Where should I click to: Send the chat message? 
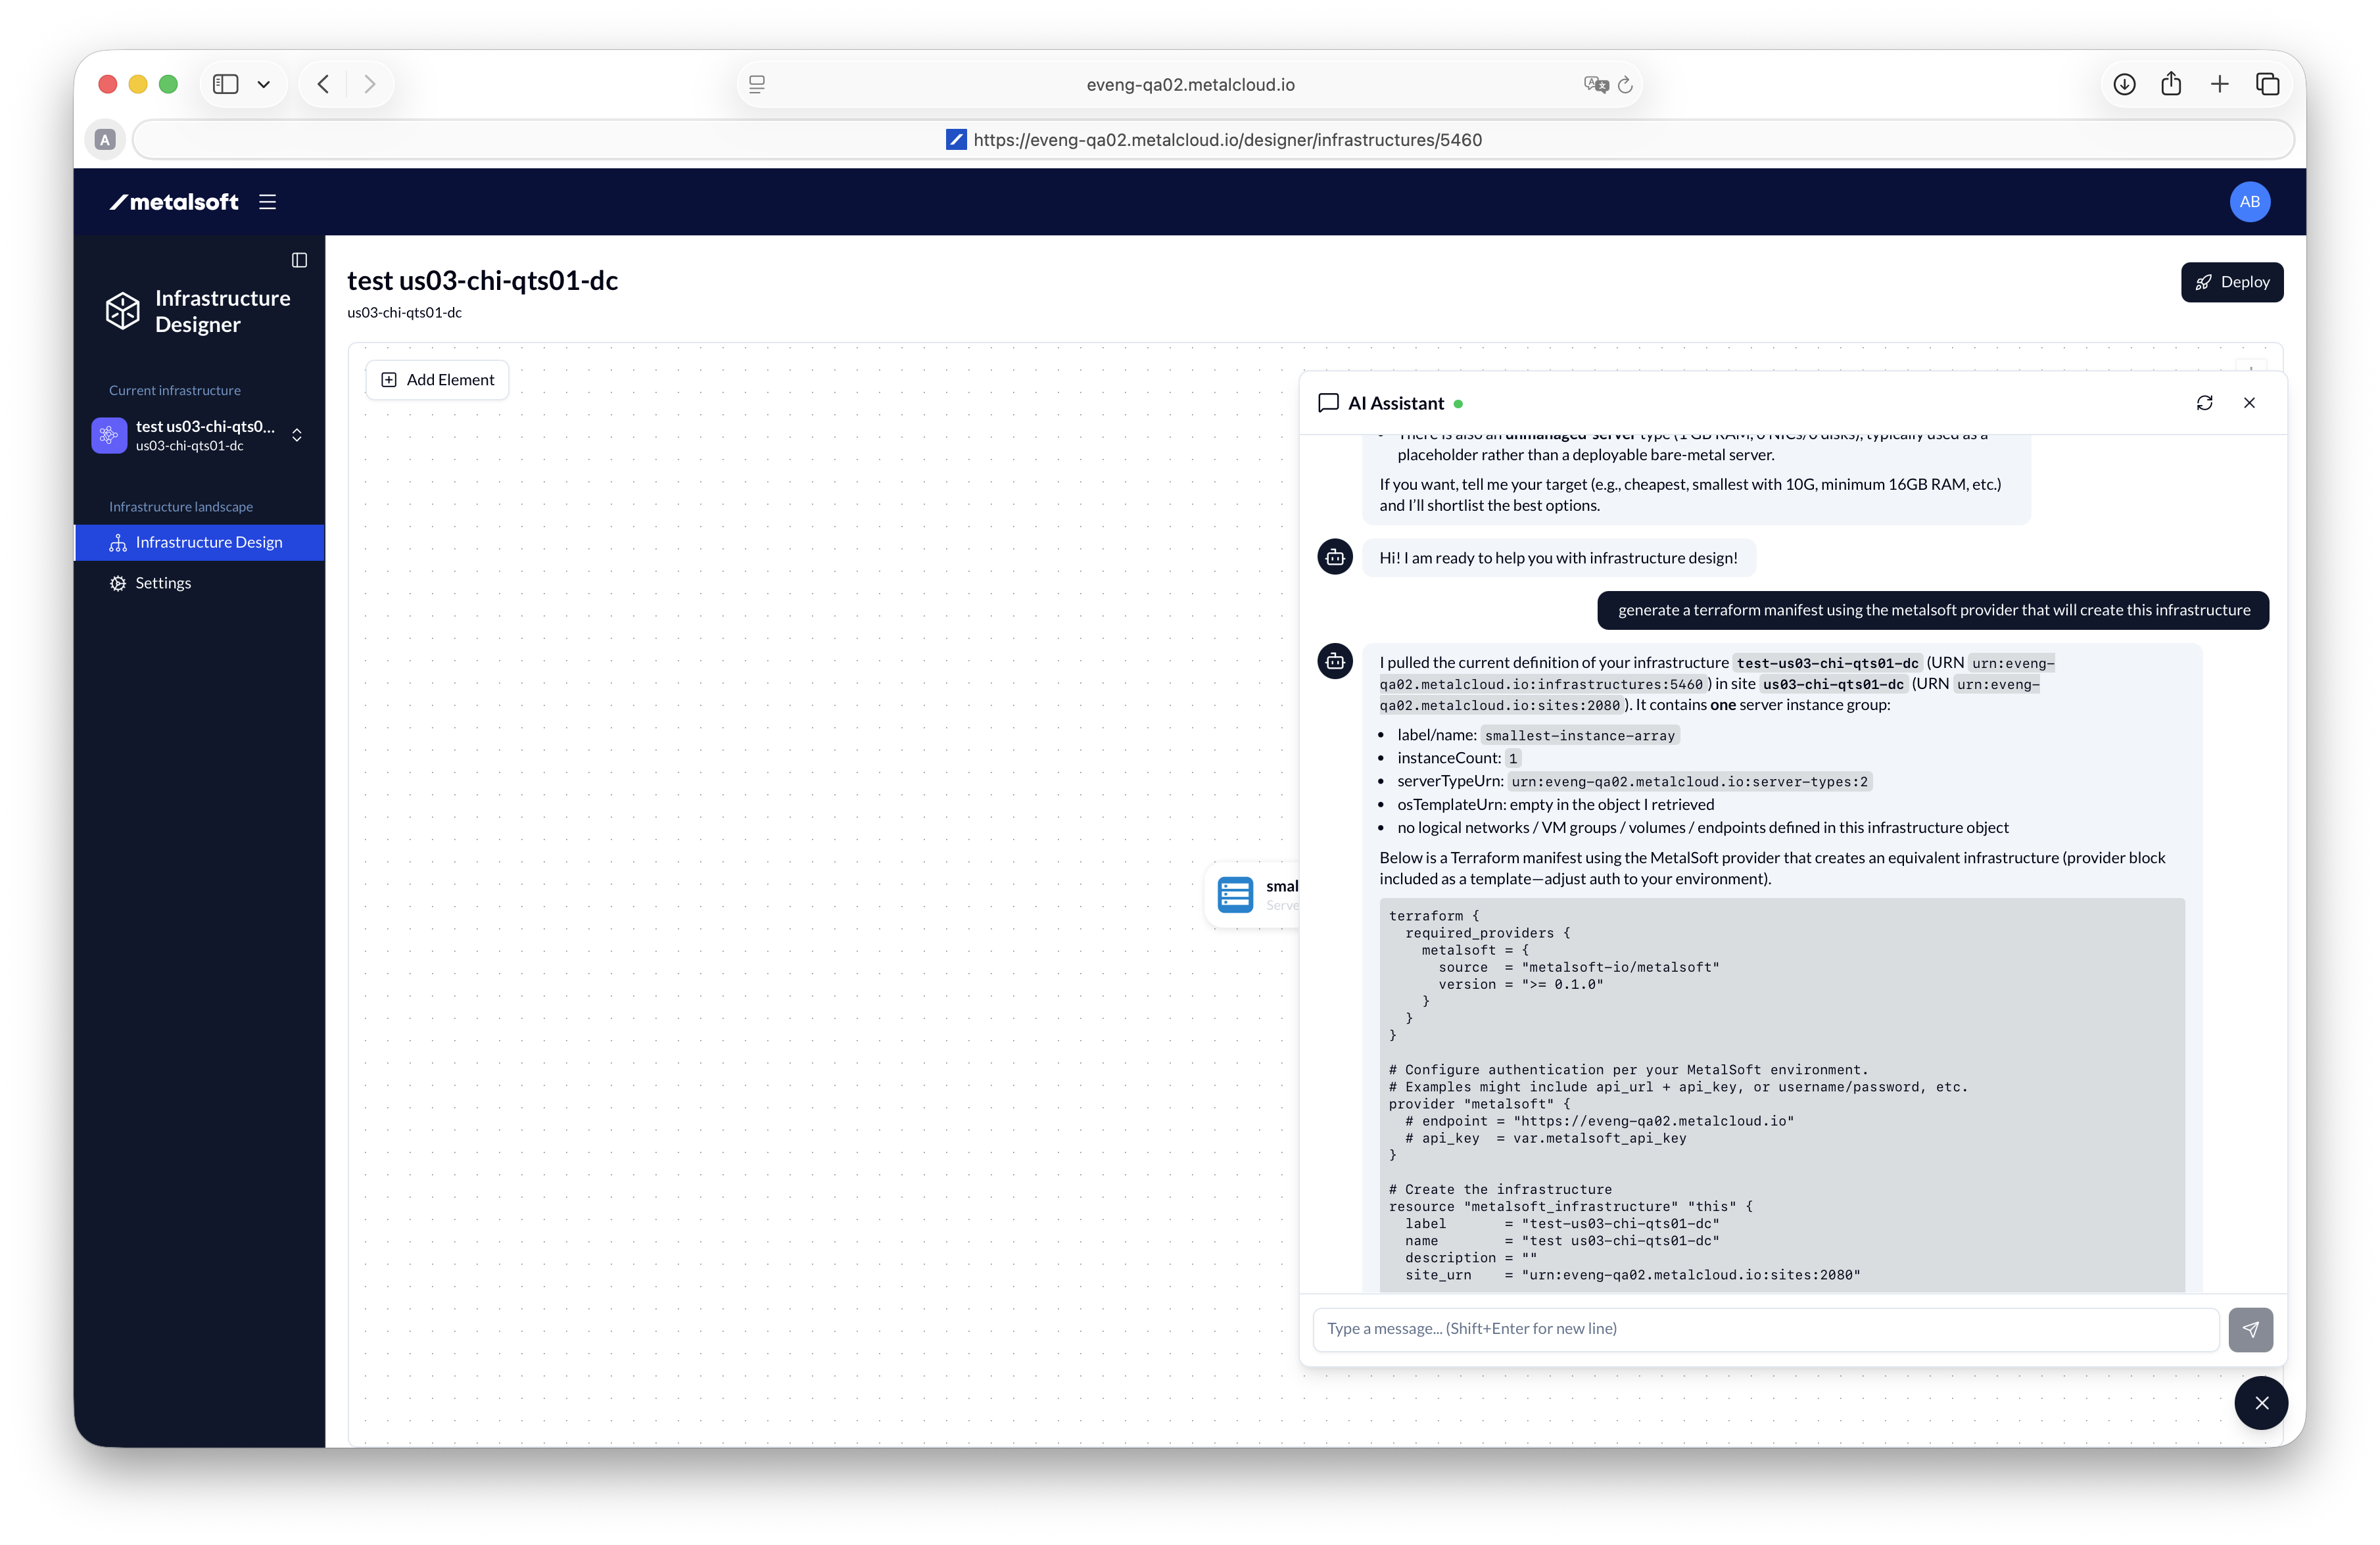pyautogui.click(x=2250, y=1329)
